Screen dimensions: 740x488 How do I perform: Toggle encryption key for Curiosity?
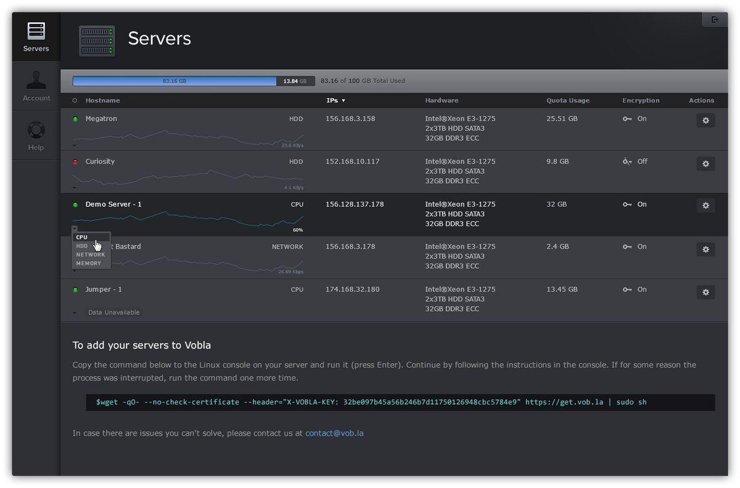point(627,162)
